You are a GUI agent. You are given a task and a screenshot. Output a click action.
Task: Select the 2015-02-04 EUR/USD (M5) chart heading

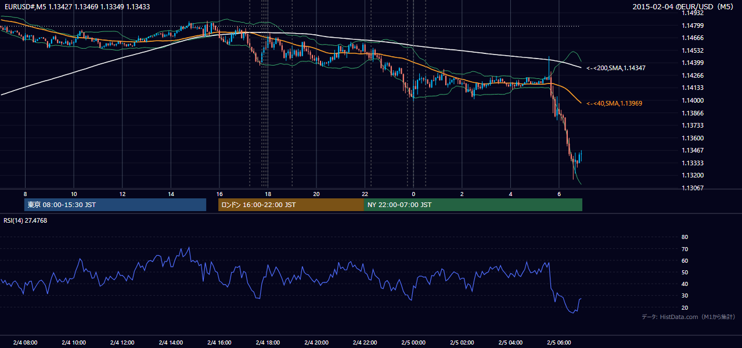pos(684,7)
